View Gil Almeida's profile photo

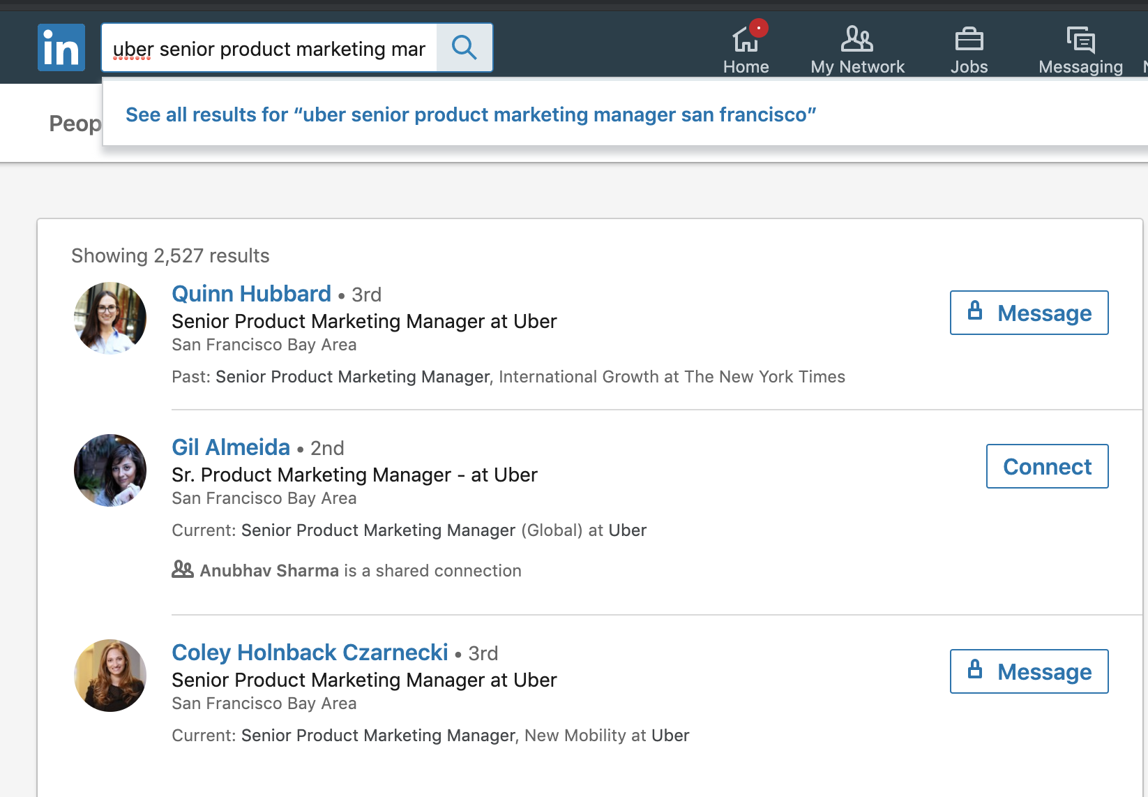click(x=109, y=470)
